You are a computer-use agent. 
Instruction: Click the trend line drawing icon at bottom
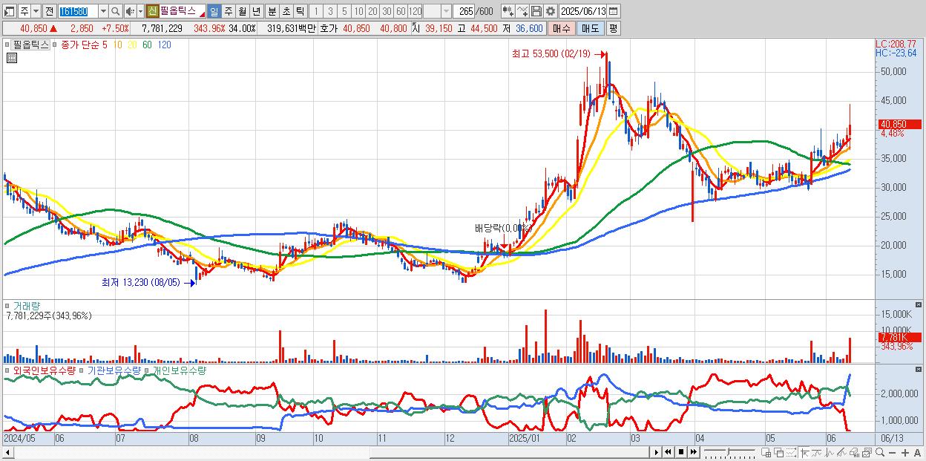tap(817, 452)
